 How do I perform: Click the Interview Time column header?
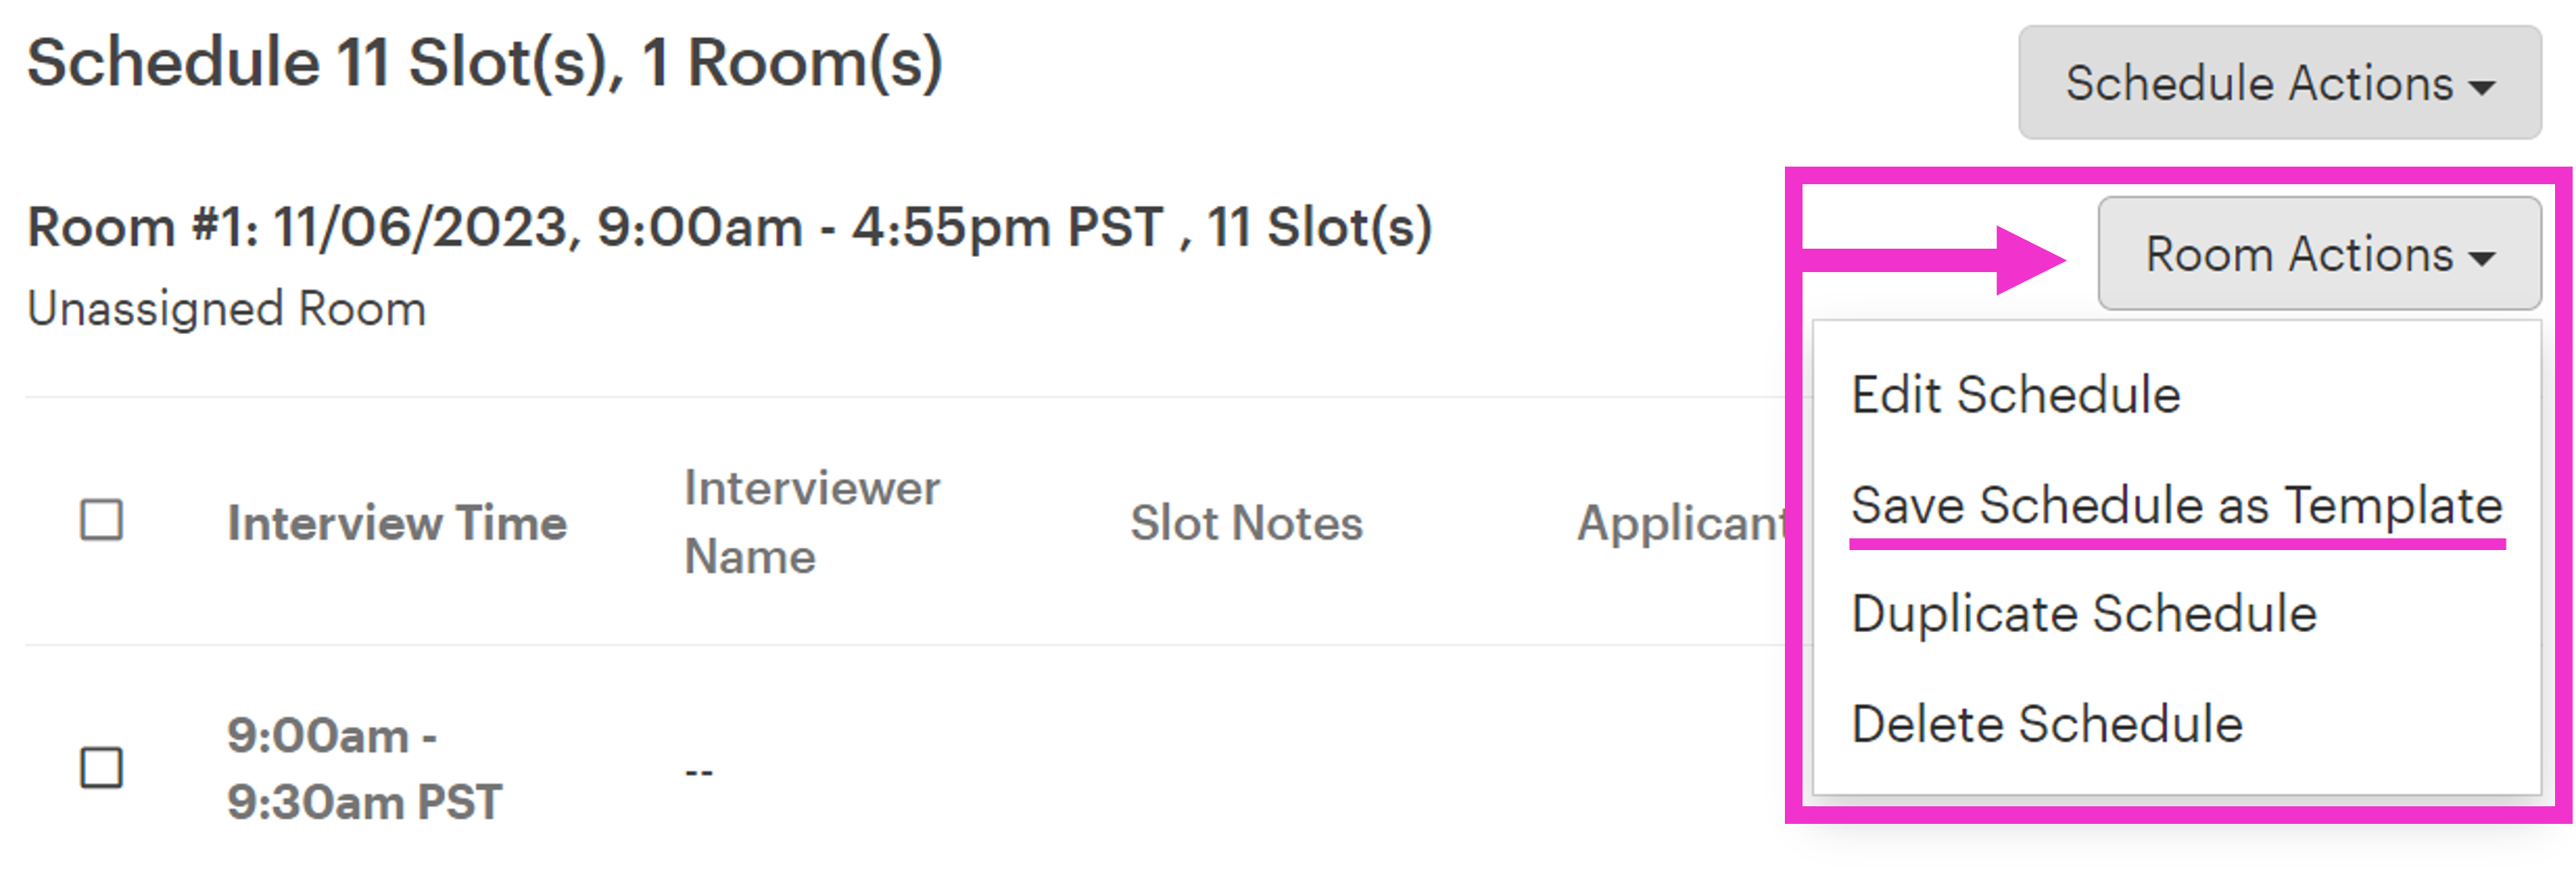[x=397, y=522]
